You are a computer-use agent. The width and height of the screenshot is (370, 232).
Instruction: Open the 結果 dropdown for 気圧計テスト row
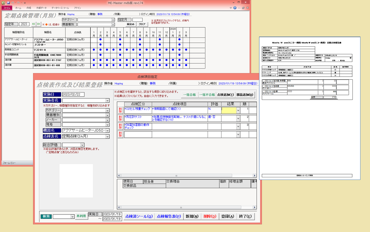(238, 118)
